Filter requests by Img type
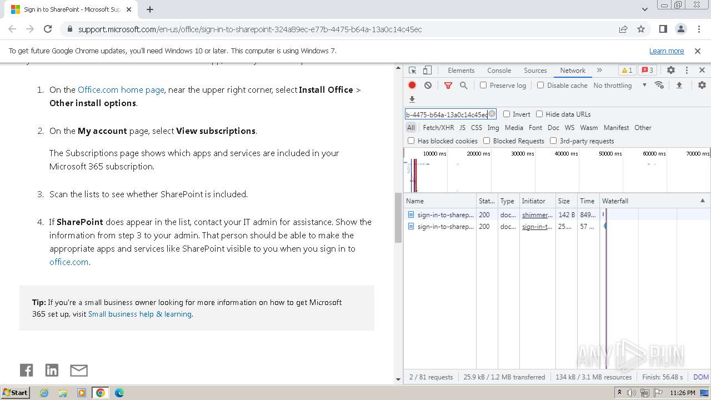 (493, 127)
